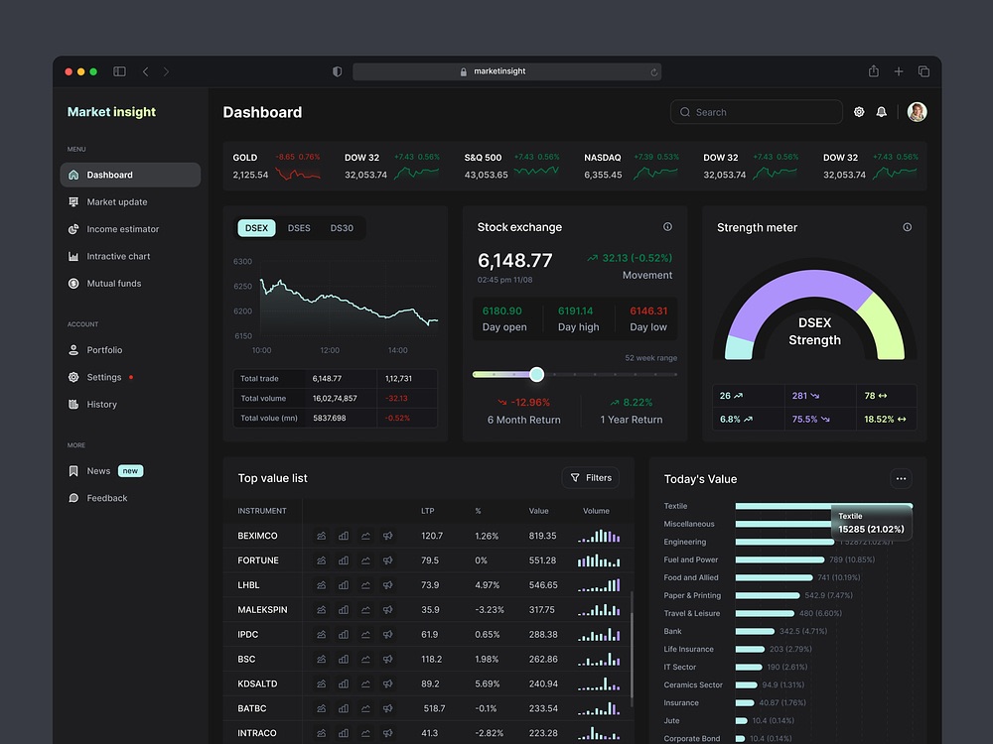Open Filters for Top value list
993x744 pixels.
[x=591, y=478]
